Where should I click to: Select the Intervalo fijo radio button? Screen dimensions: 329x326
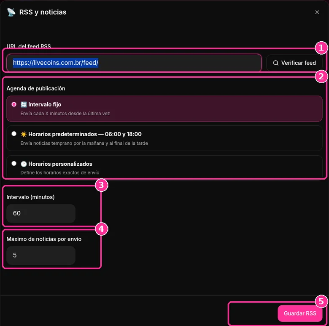click(14, 104)
